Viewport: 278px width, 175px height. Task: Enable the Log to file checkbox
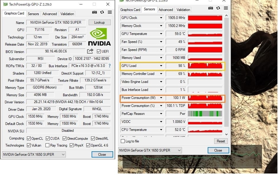tap(123, 141)
